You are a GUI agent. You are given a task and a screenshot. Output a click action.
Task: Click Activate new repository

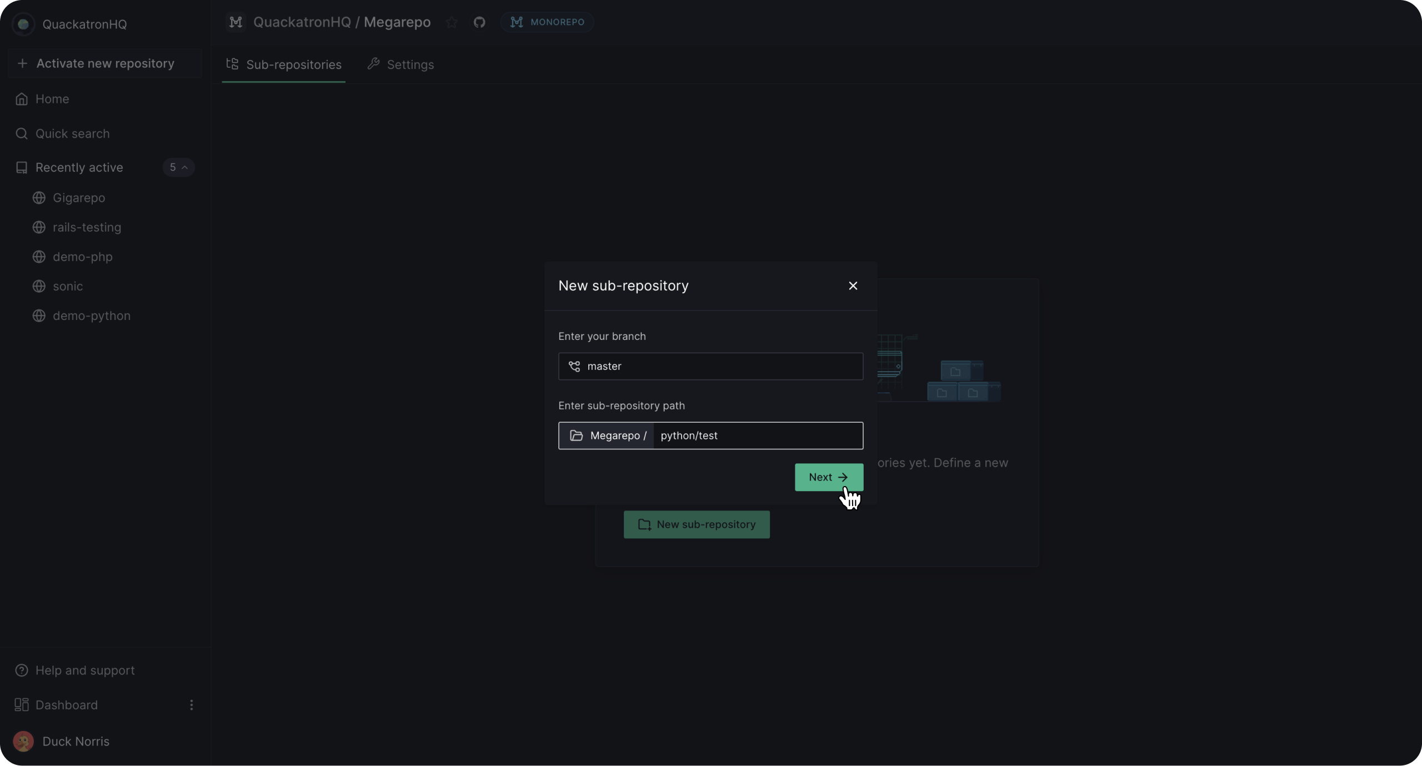point(104,63)
